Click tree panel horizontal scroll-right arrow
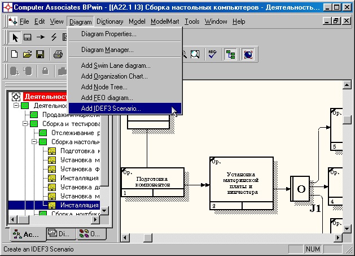355x256 pixels. 95,219
